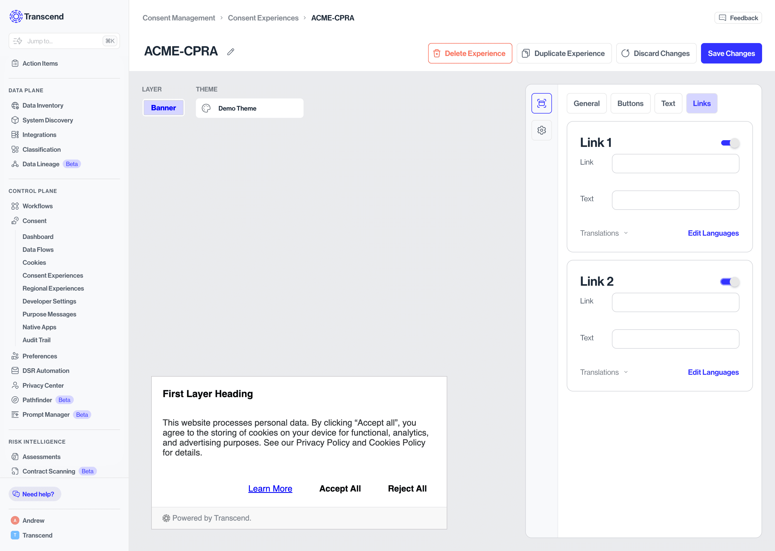Image resolution: width=775 pixels, height=551 pixels.
Task: Open the gear settings panel icon
Action: click(x=541, y=130)
